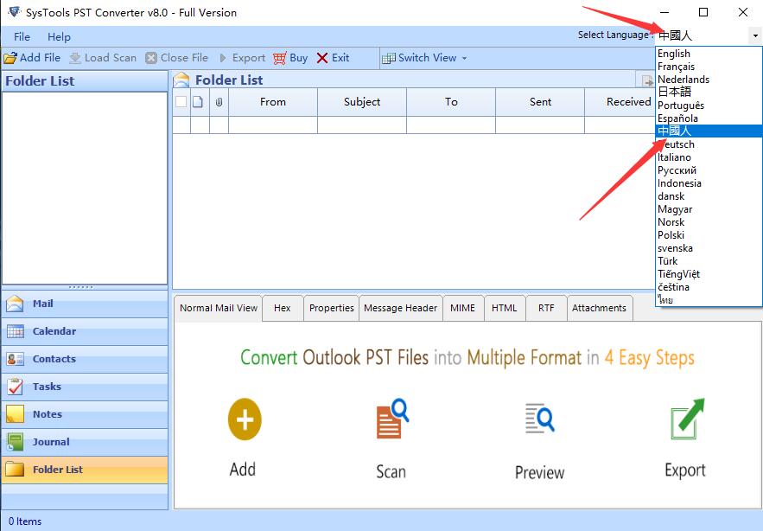This screenshot has height=531, width=763.
Task: Select highlighted 中國人 language option
Action: click(709, 131)
